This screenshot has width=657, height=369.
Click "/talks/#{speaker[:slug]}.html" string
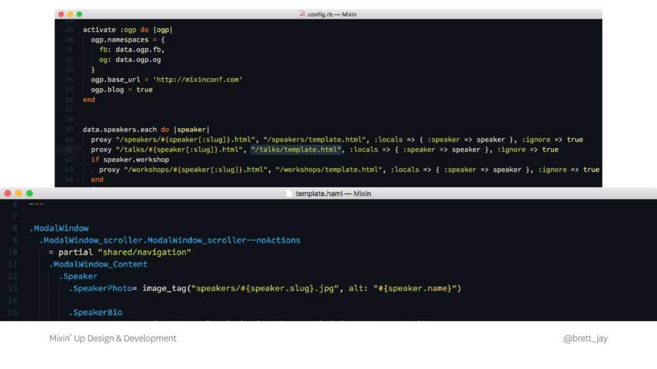[179, 149]
